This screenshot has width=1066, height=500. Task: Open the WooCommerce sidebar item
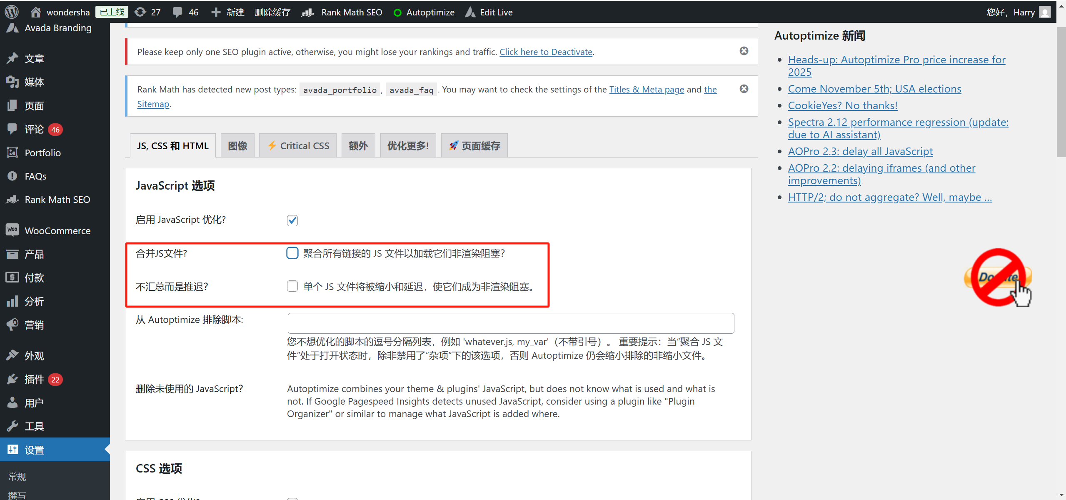(x=57, y=230)
